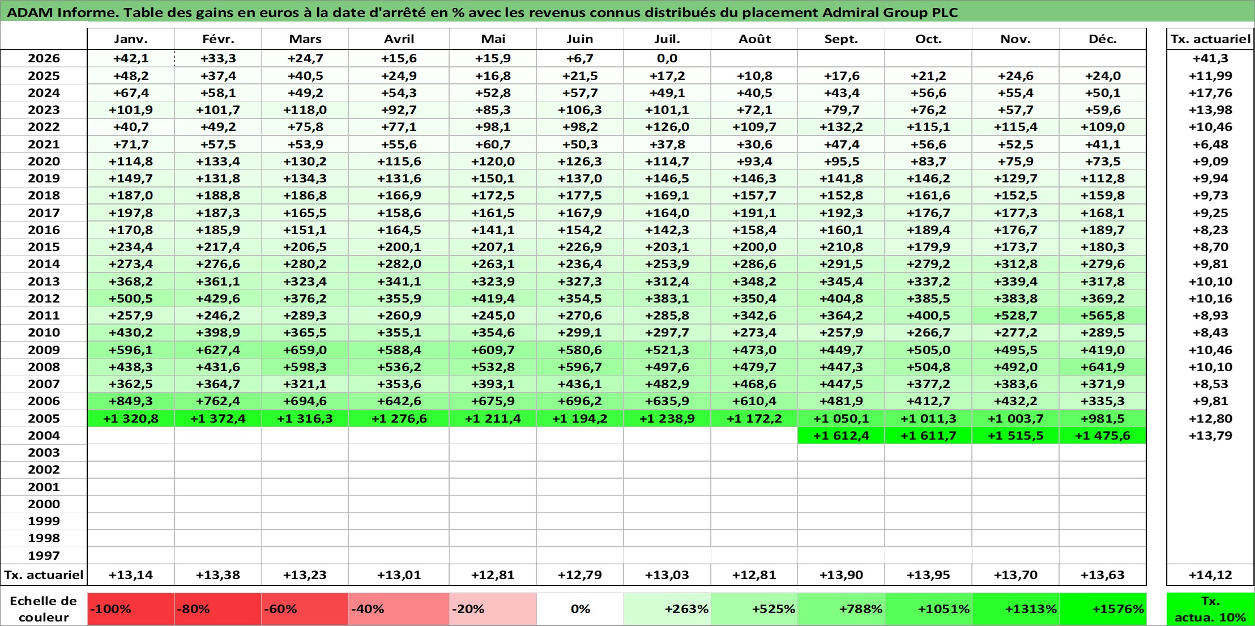
Task: Click the +189,7 cell in December 2016
Action: [1103, 230]
